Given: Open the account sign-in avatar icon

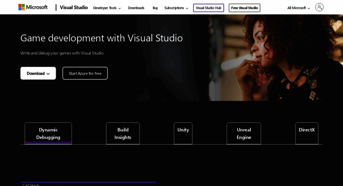Looking at the screenshot, I should tap(319, 7).
